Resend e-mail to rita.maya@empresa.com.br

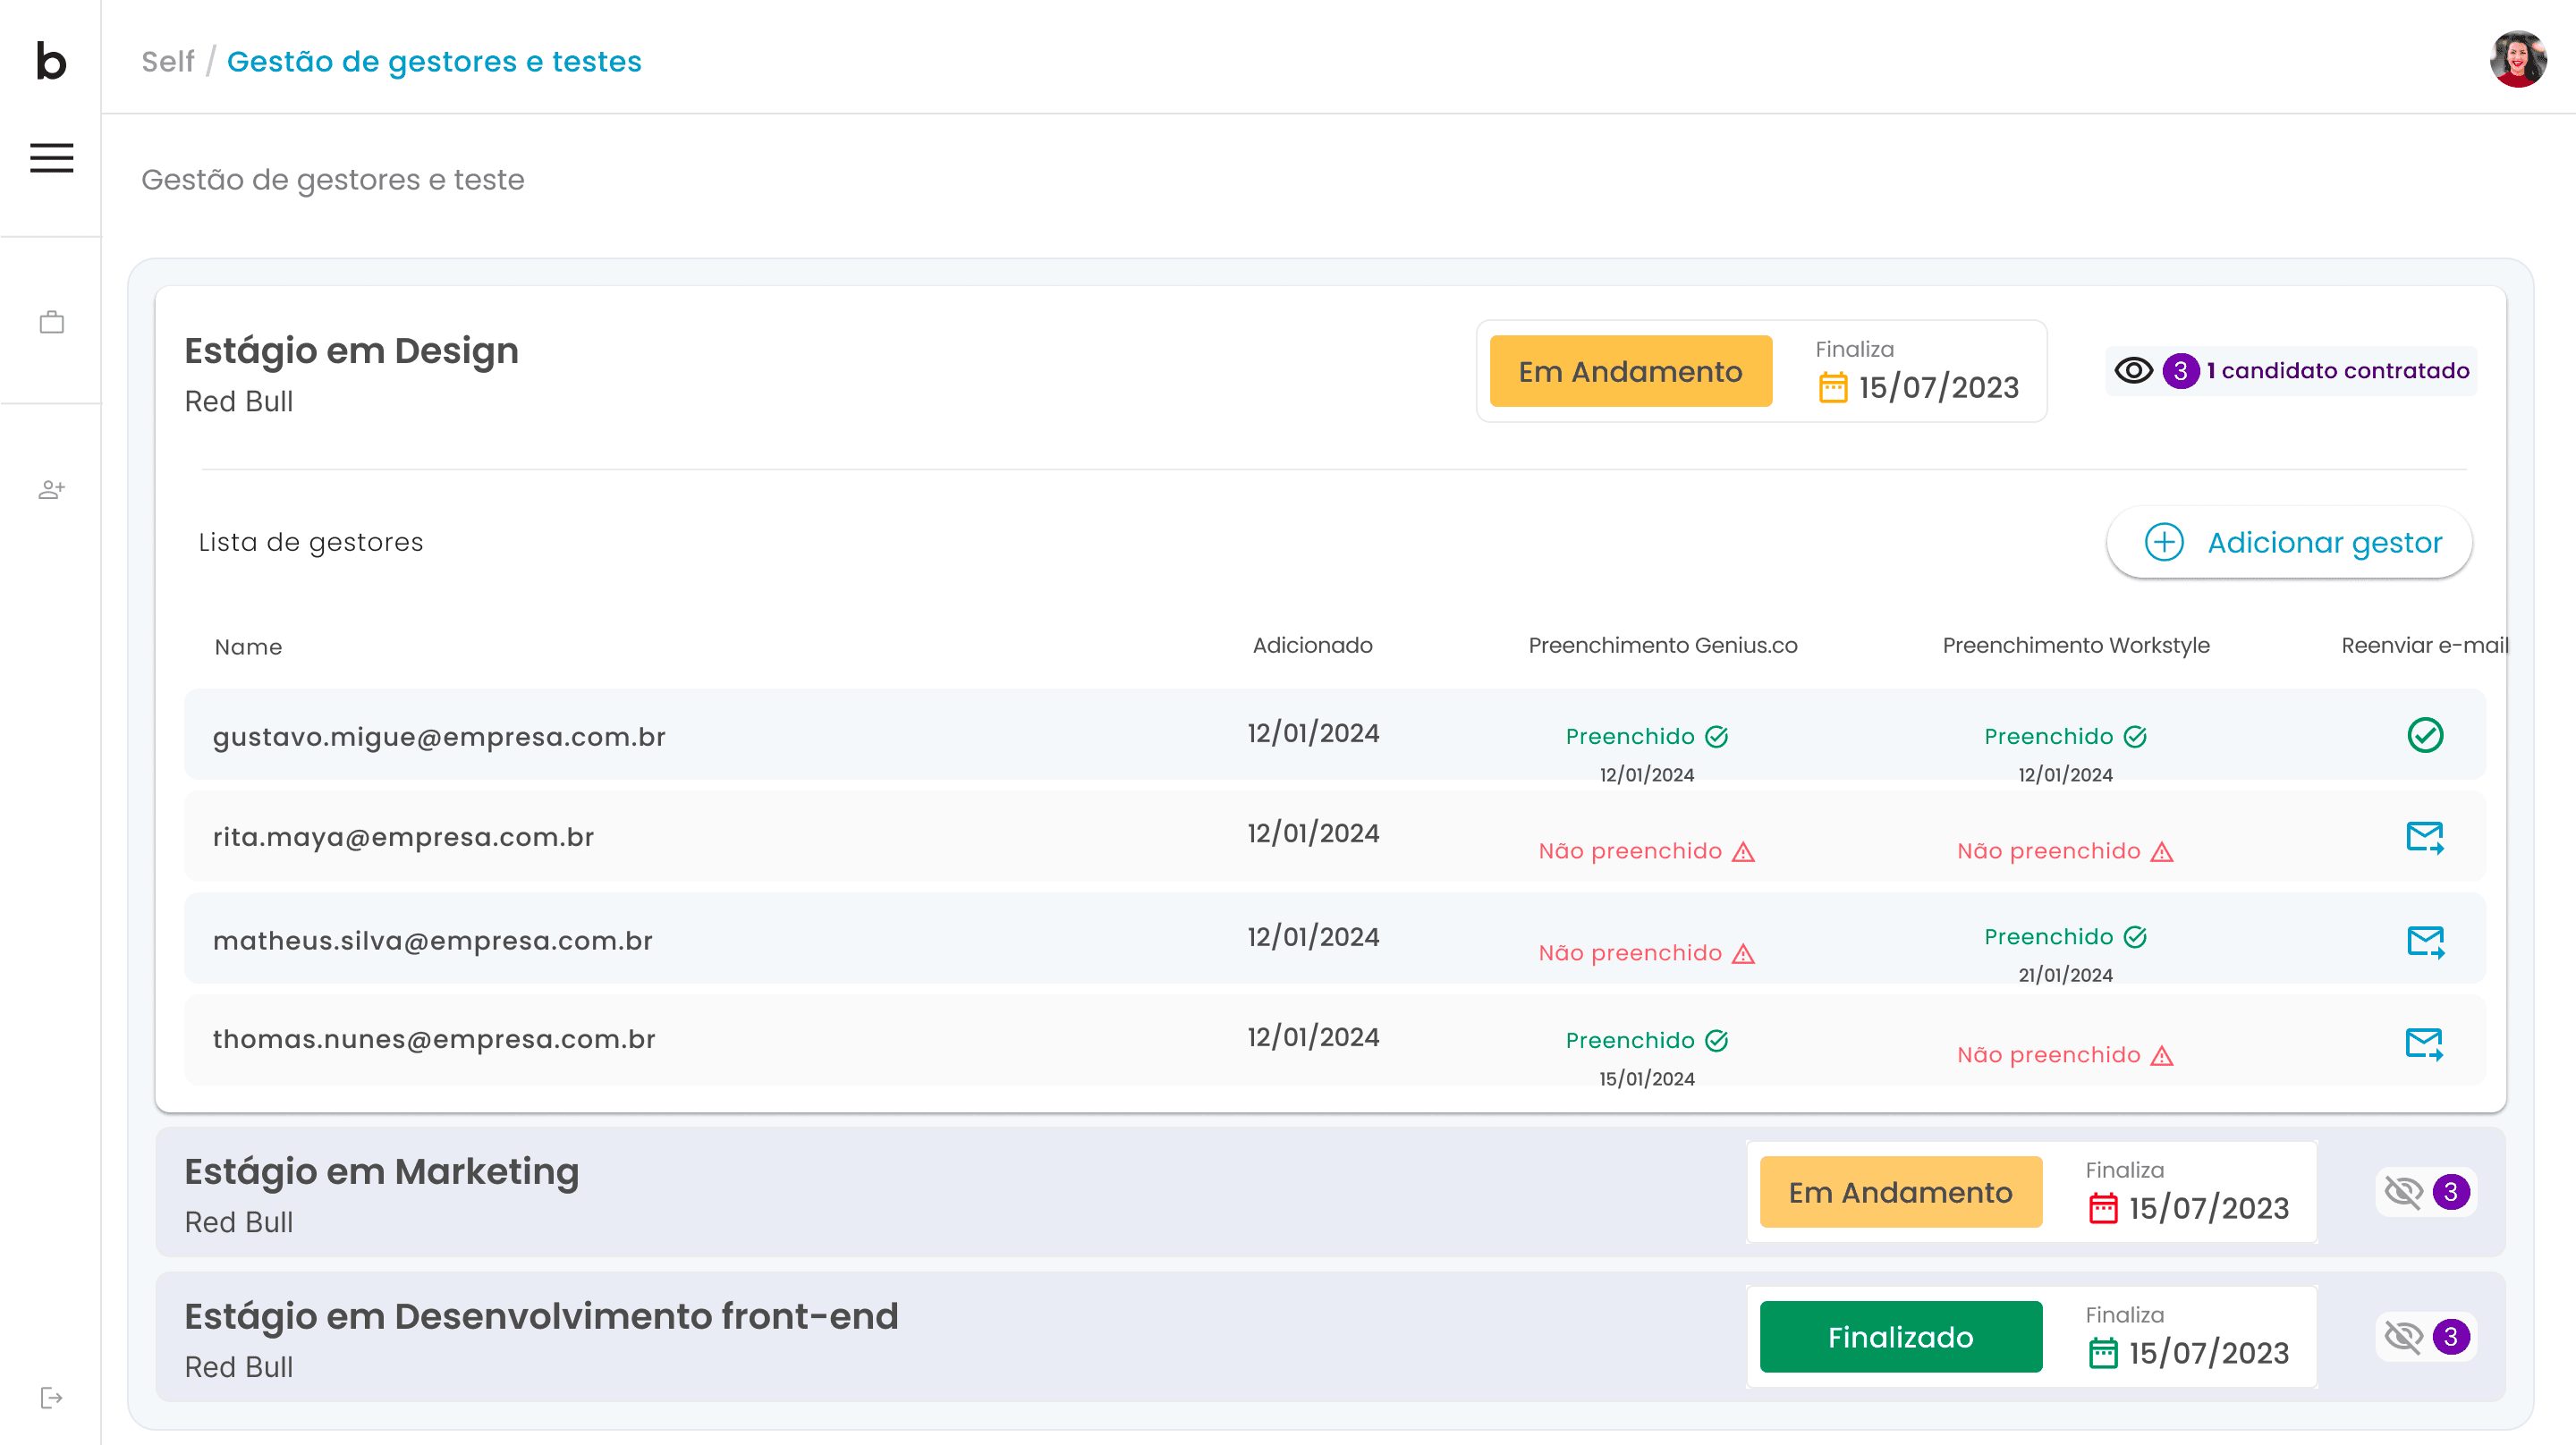click(x=2424, y=837)
